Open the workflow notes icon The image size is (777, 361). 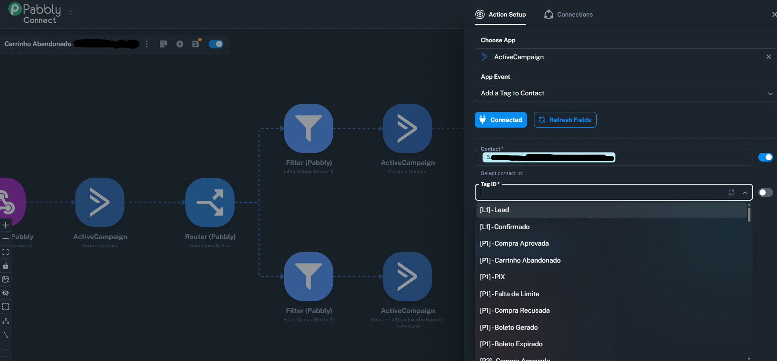click(x=163, y=44)
